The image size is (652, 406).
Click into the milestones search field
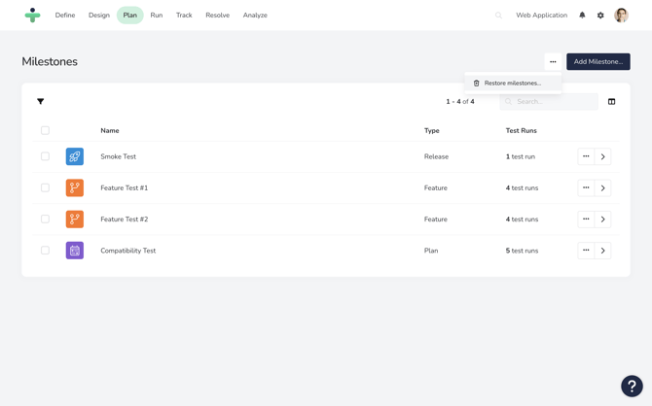[555, 101]
